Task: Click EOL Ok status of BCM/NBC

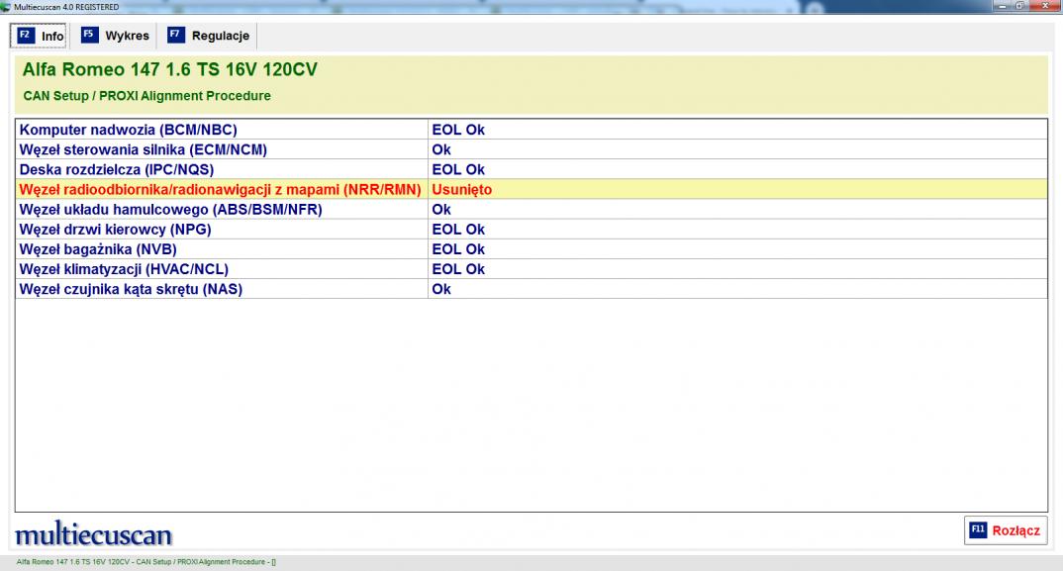Action: [458, 130]
